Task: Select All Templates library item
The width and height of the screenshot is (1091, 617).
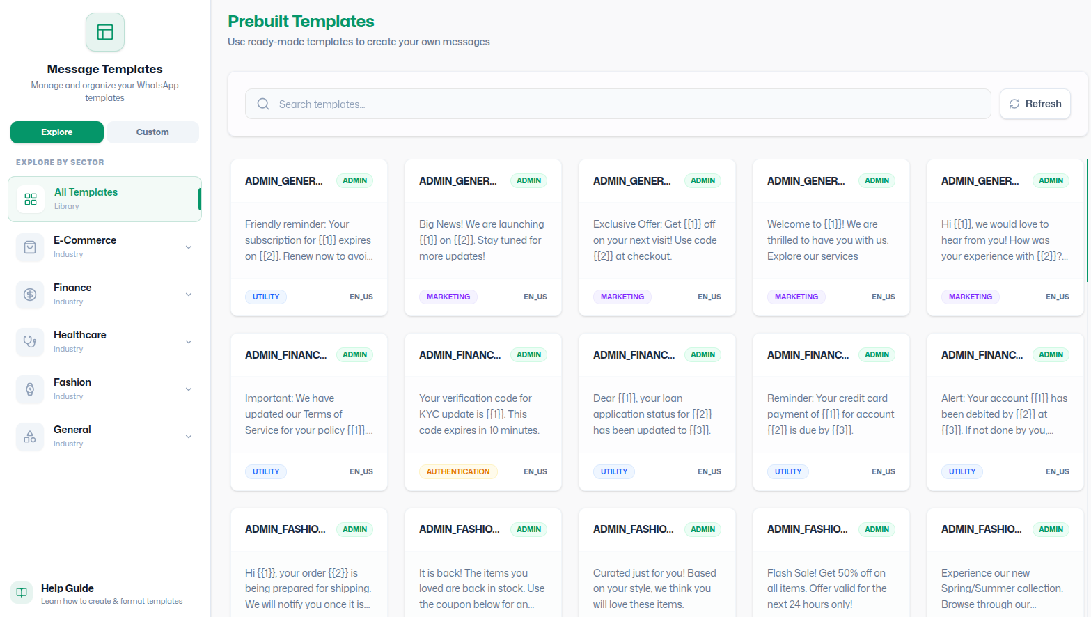Action: [104, 199]
